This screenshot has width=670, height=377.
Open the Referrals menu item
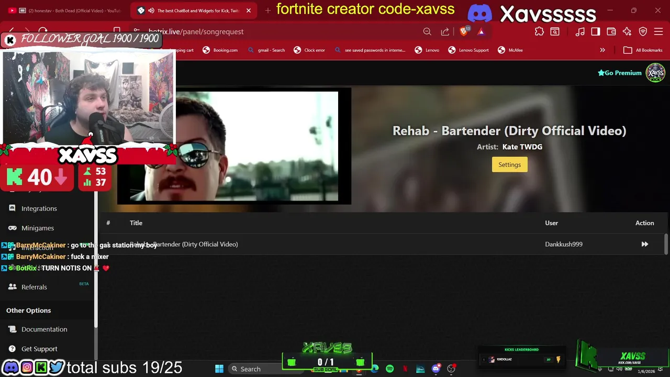(x=34, y=287)
